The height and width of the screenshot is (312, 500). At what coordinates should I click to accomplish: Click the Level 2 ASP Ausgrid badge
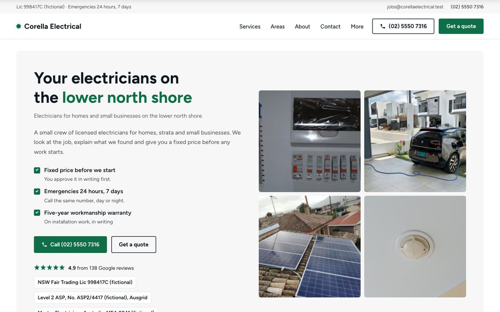[92, 297]
